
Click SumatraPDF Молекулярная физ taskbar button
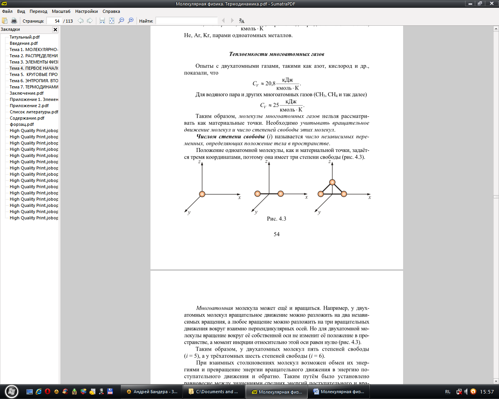click(x=277, y=392)
